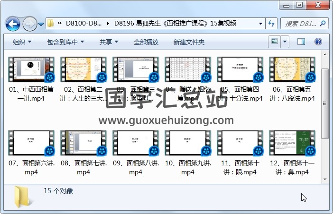333x214 pixels.
Task: Click file name 07、面相第六讲.mp4
Action: point(31,168)
